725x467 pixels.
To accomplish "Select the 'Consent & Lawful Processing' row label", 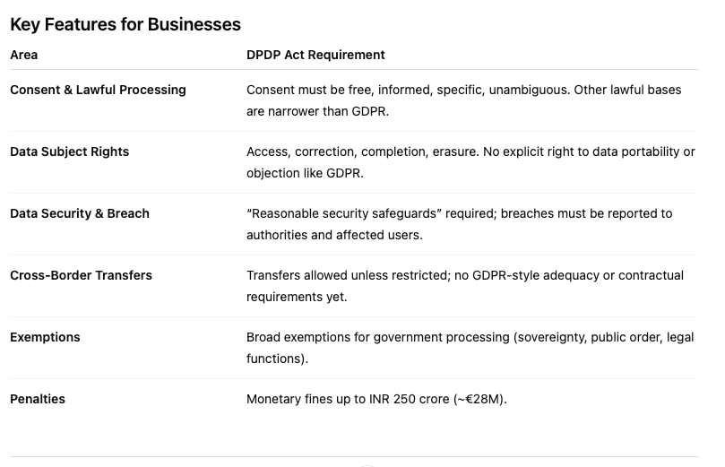I will point(98,90).
